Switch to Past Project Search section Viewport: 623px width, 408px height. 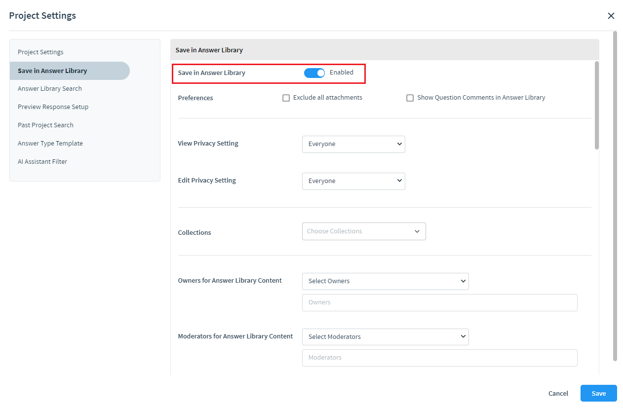pos(45,125)
